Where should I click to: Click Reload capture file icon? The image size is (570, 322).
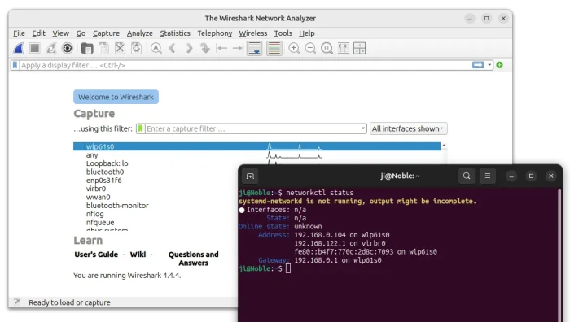click(136, 48)
